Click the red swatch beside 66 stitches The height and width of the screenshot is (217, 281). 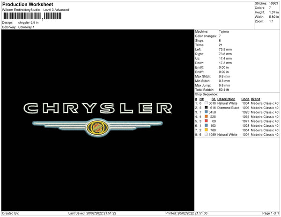(206, 121)
